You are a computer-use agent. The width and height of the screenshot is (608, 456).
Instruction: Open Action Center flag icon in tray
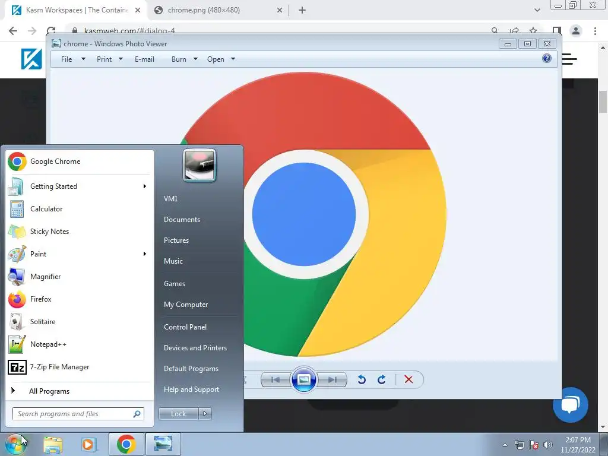[x=534, y=445]
